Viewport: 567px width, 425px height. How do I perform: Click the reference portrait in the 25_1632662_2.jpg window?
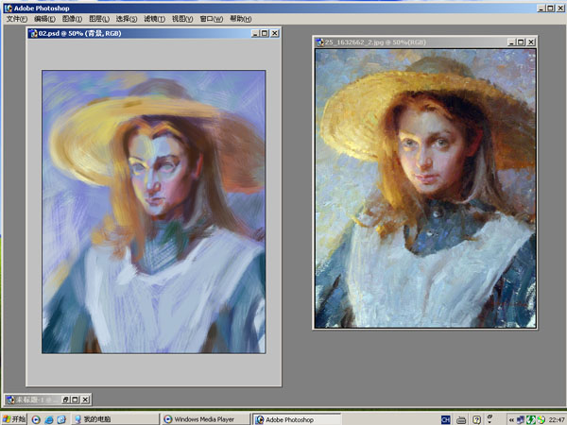425,189
